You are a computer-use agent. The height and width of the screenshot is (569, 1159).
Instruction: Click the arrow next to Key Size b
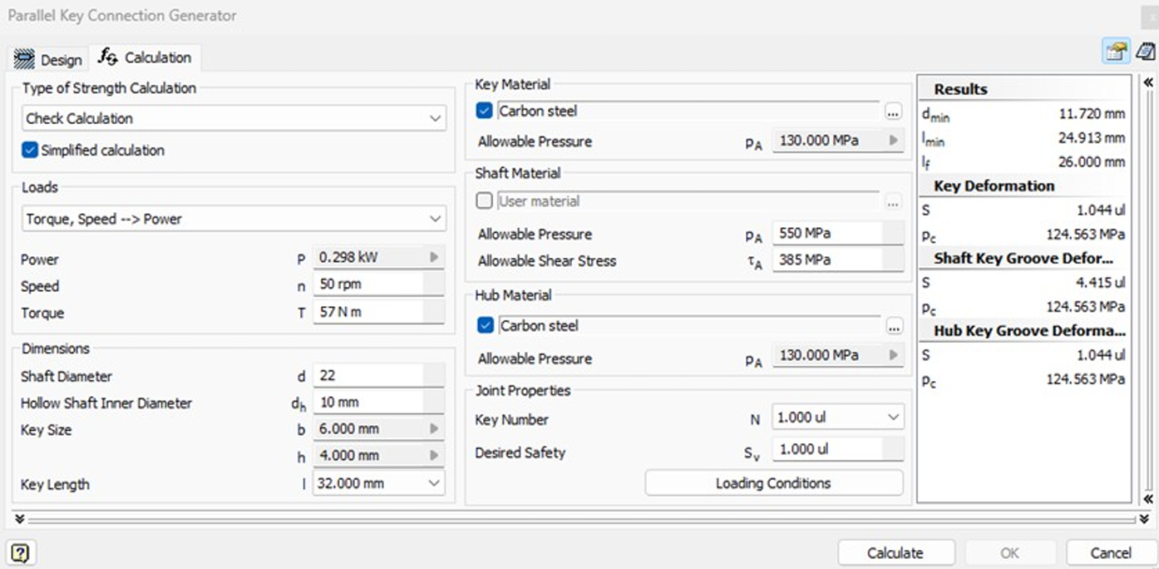[433, 428]
